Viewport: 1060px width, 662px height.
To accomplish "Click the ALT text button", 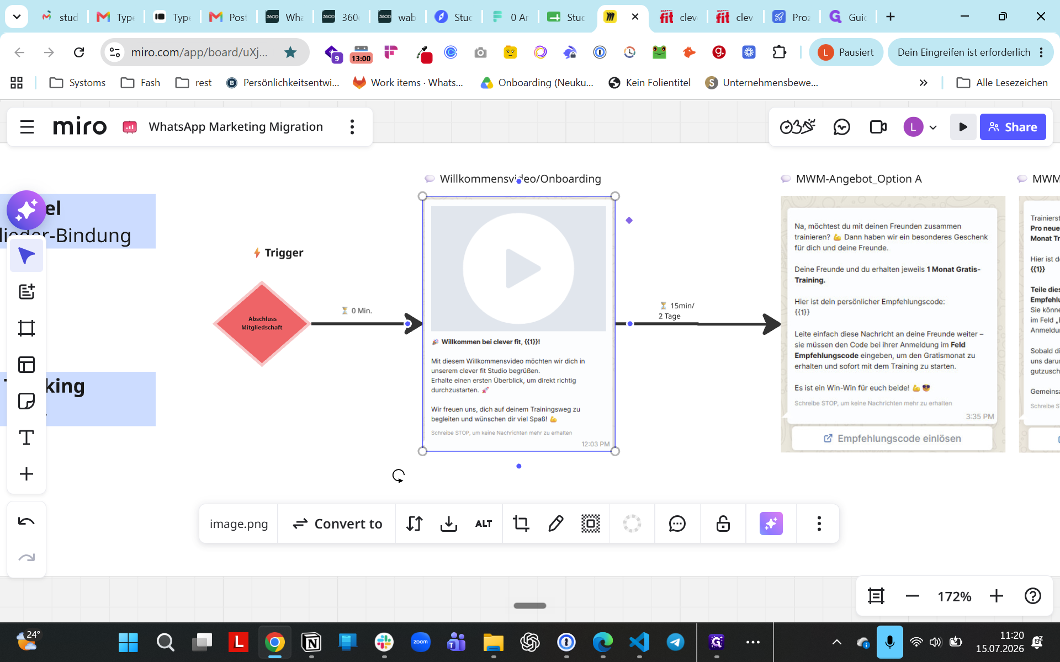I will pos(484,524).
